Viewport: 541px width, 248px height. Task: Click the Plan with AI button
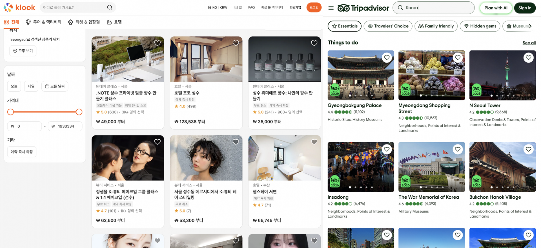pos(496,8)
